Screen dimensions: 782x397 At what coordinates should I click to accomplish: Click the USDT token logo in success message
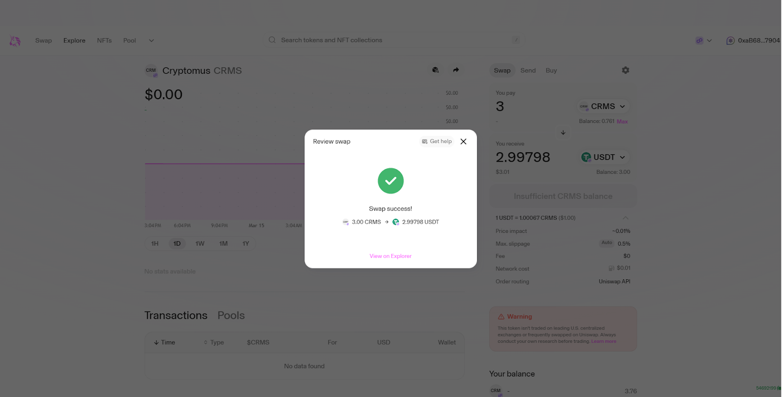tap(395, 222)
